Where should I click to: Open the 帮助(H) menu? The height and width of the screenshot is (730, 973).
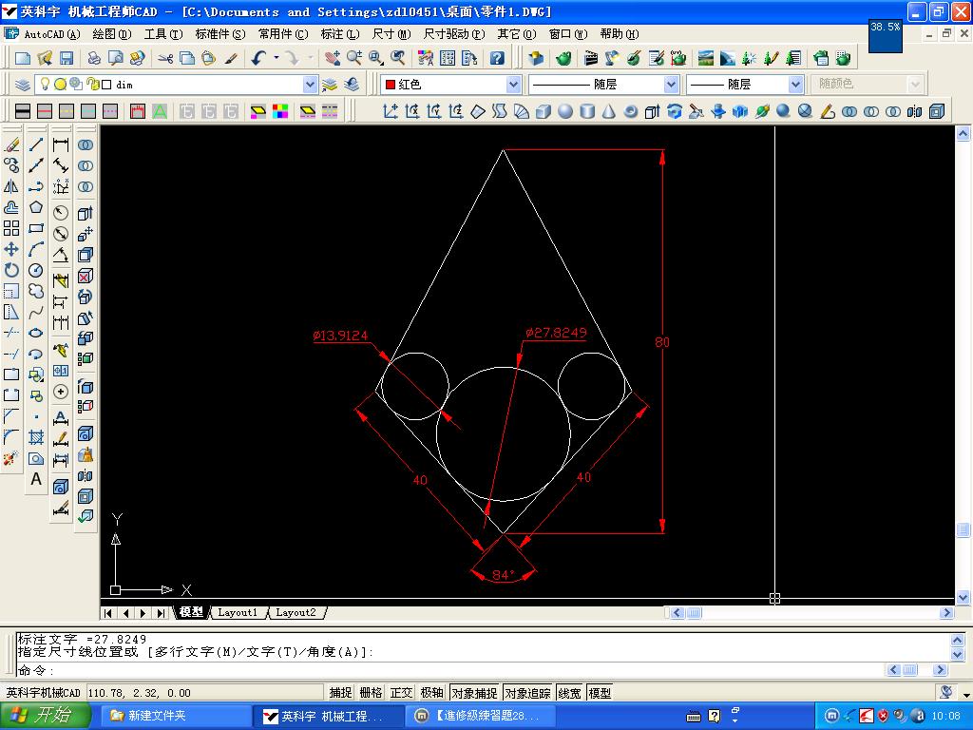coord(620,34)
